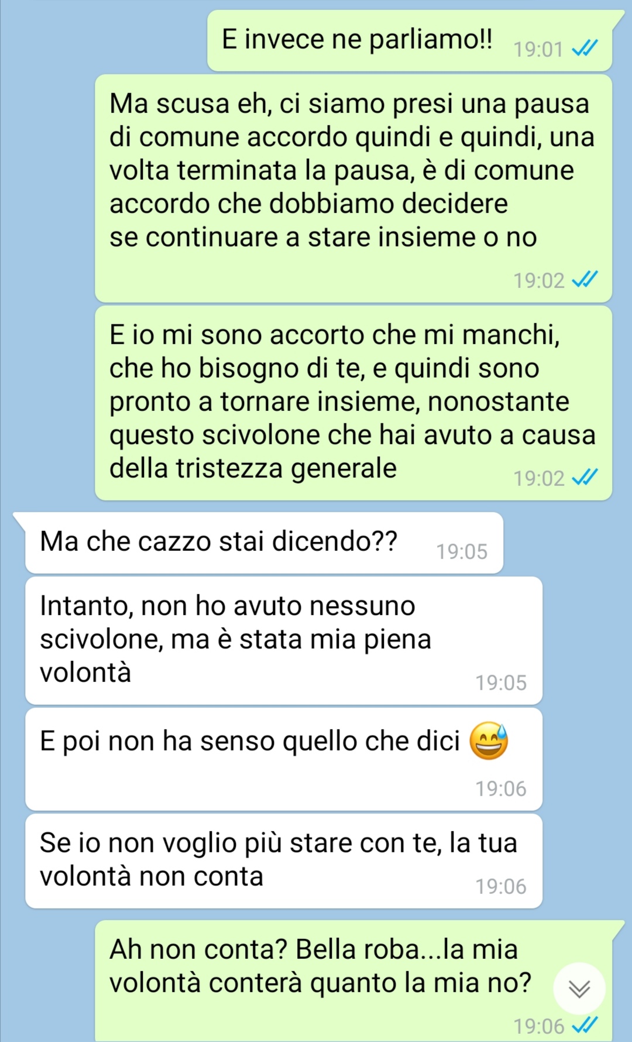Select the message 'E invece ne parliamo!!'

tap(410, 40)
